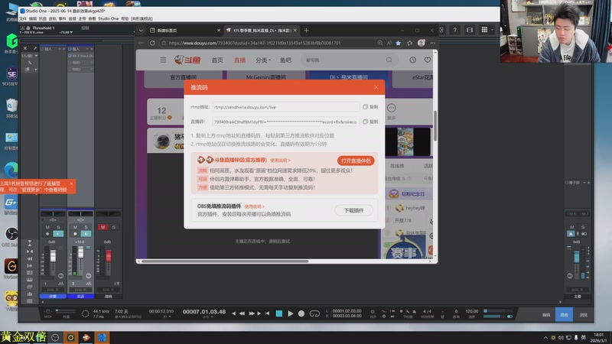
Task: Mute mixer channel 1
Action: [47, 227]
